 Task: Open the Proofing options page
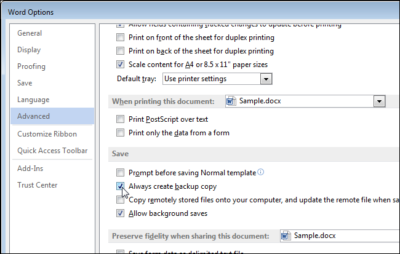pyautogui.click(x=31, y=66)
